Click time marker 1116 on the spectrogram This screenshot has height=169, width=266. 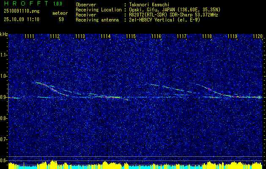156,36
